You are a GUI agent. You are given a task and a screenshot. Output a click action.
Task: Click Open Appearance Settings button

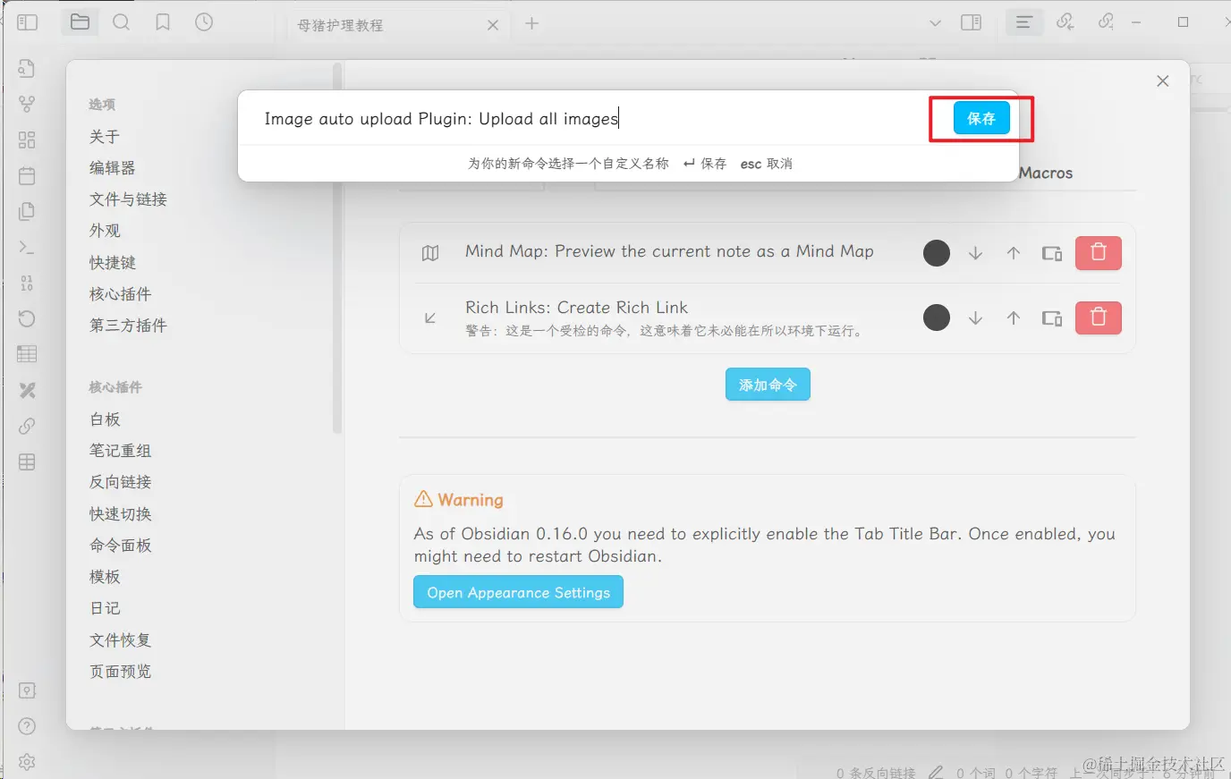click(x=518, y=592)
